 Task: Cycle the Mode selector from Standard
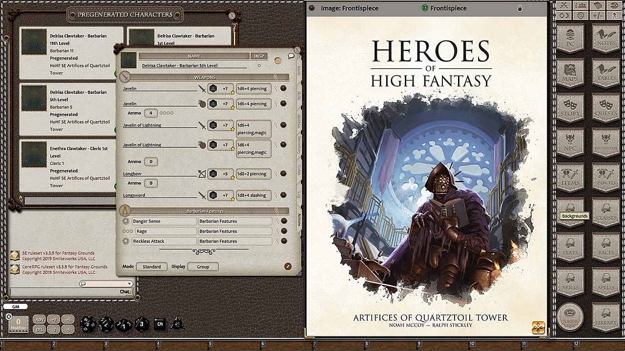pyautogui.click(x=151, y=267)
